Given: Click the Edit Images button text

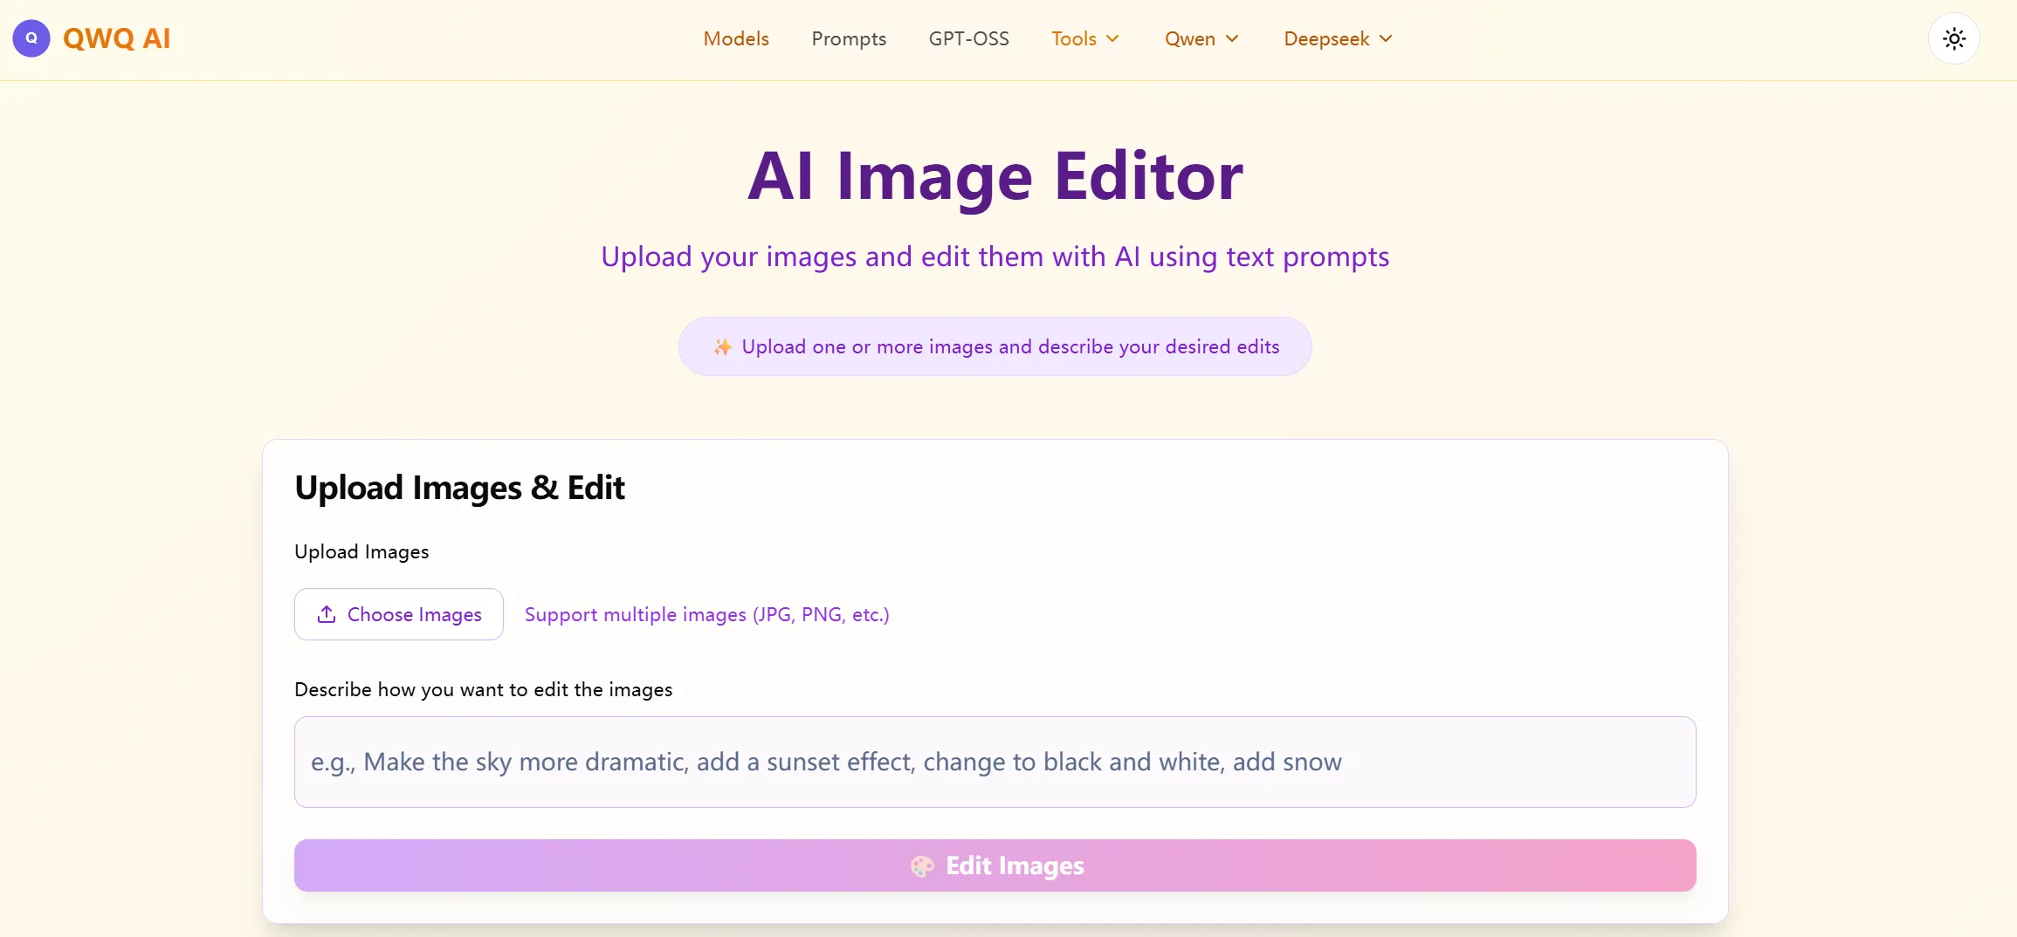Looking at the screenshot, I should pyautogui.click(x=1015, y=865).
